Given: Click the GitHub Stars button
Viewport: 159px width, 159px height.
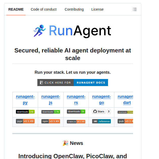Looking at the screenshot, I should click(99, 112).
